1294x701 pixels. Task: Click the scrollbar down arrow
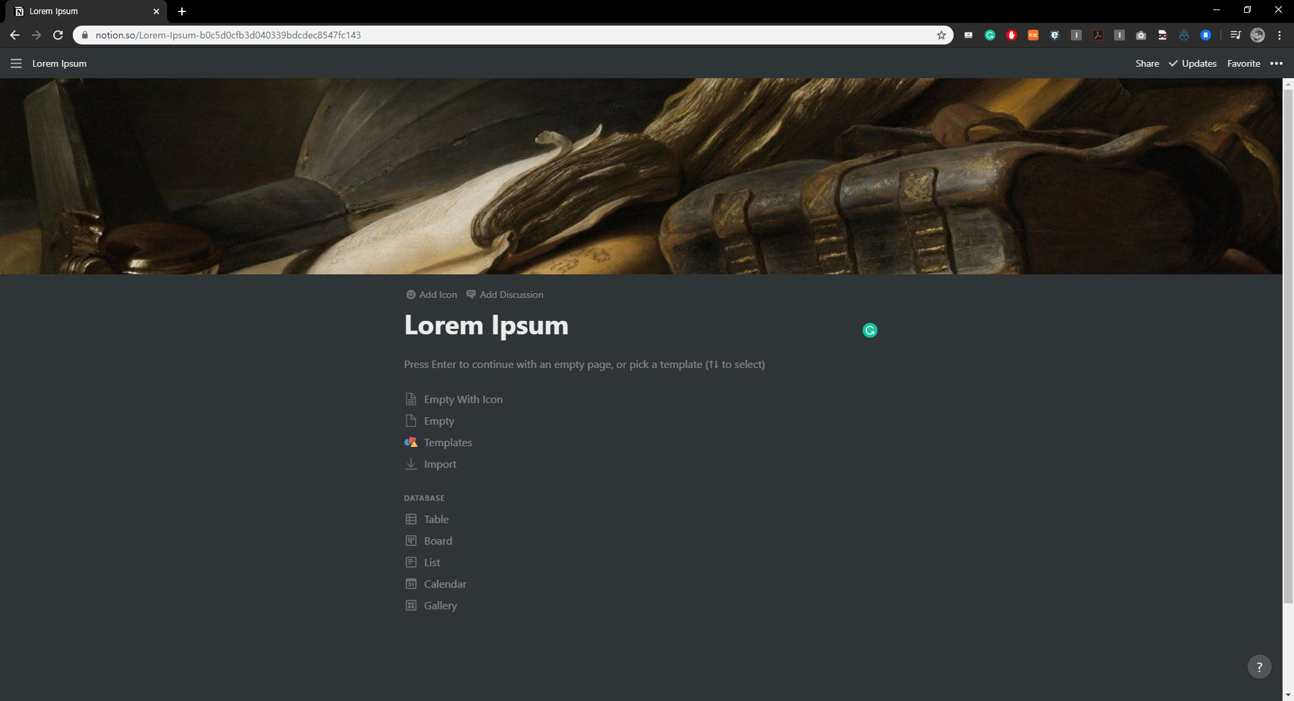(x=1288, y=695)
